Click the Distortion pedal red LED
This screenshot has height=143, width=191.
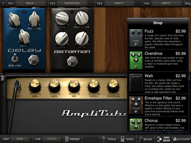pos(72,12)
